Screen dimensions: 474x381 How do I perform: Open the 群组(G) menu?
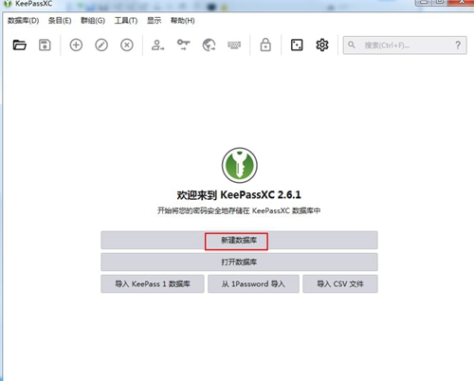click(93, 21)
